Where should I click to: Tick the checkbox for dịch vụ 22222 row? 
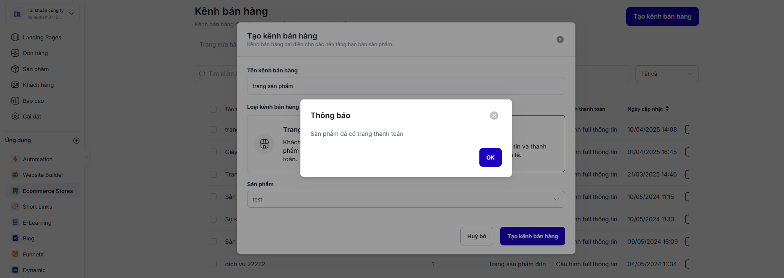(213, 264)
